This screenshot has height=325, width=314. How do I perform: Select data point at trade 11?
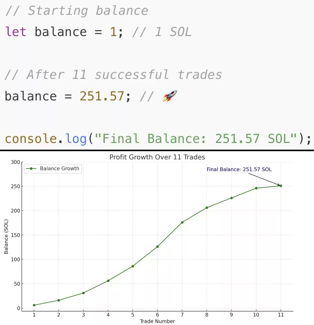(281, 186)
